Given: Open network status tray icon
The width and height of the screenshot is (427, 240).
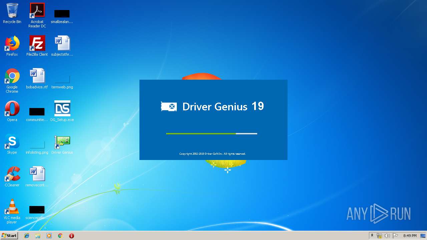Looking at the screenshot, I should tap(379, 236).
